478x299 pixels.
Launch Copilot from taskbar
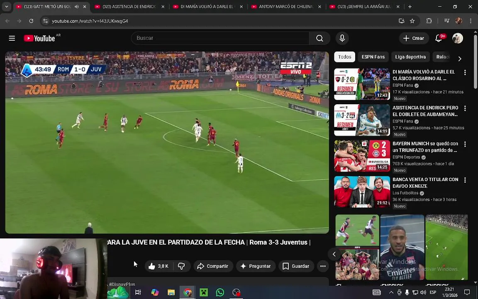coord(155,292)
